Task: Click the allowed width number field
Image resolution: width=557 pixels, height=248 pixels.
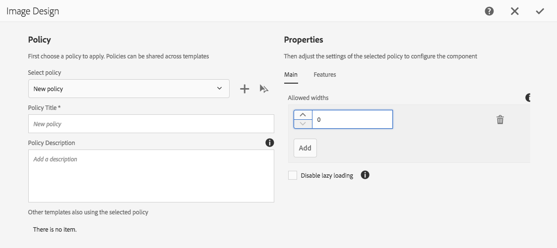Action: [x=352, y=119]
